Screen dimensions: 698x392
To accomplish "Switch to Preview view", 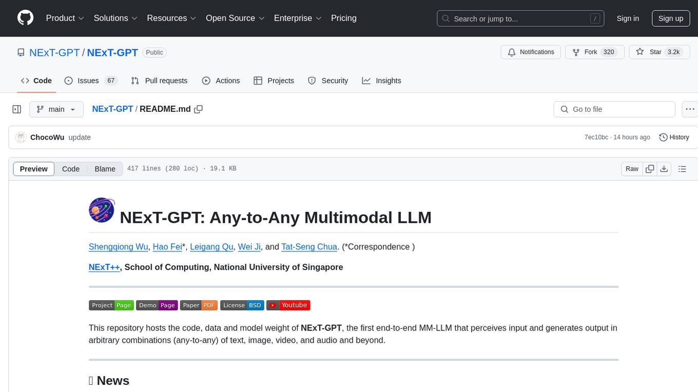I will coord(34,169).
